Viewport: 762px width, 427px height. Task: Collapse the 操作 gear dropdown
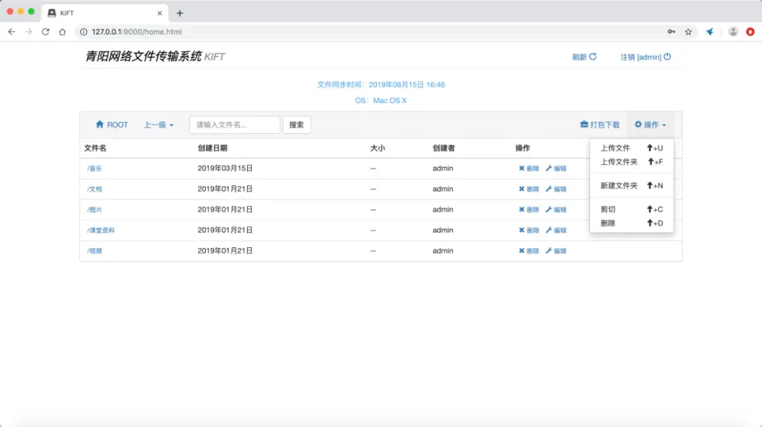click(651, 125)
